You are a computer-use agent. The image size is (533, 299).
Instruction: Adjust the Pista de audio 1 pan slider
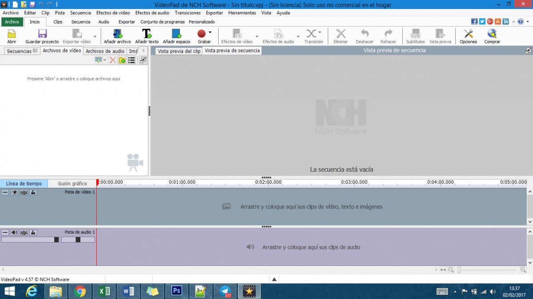coord(78,240)
